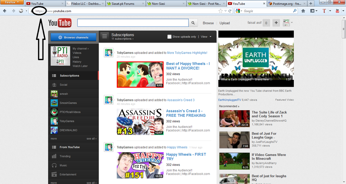Play the Earth Unplugged featured video
The image size is (346, 184).
[x=256, y=59]
